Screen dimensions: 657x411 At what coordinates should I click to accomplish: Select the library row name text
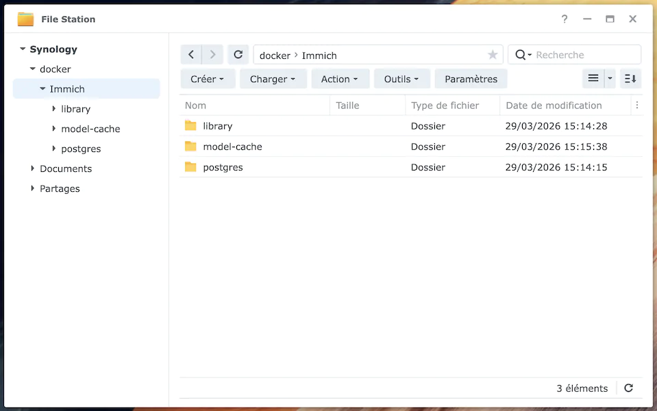217,126
